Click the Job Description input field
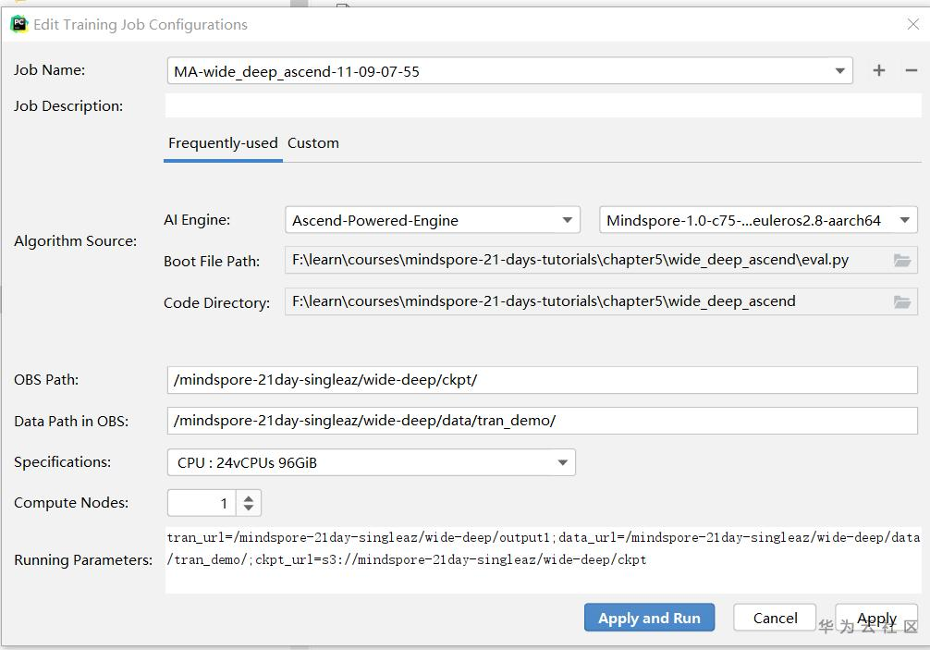 click(x=543, y=106)
